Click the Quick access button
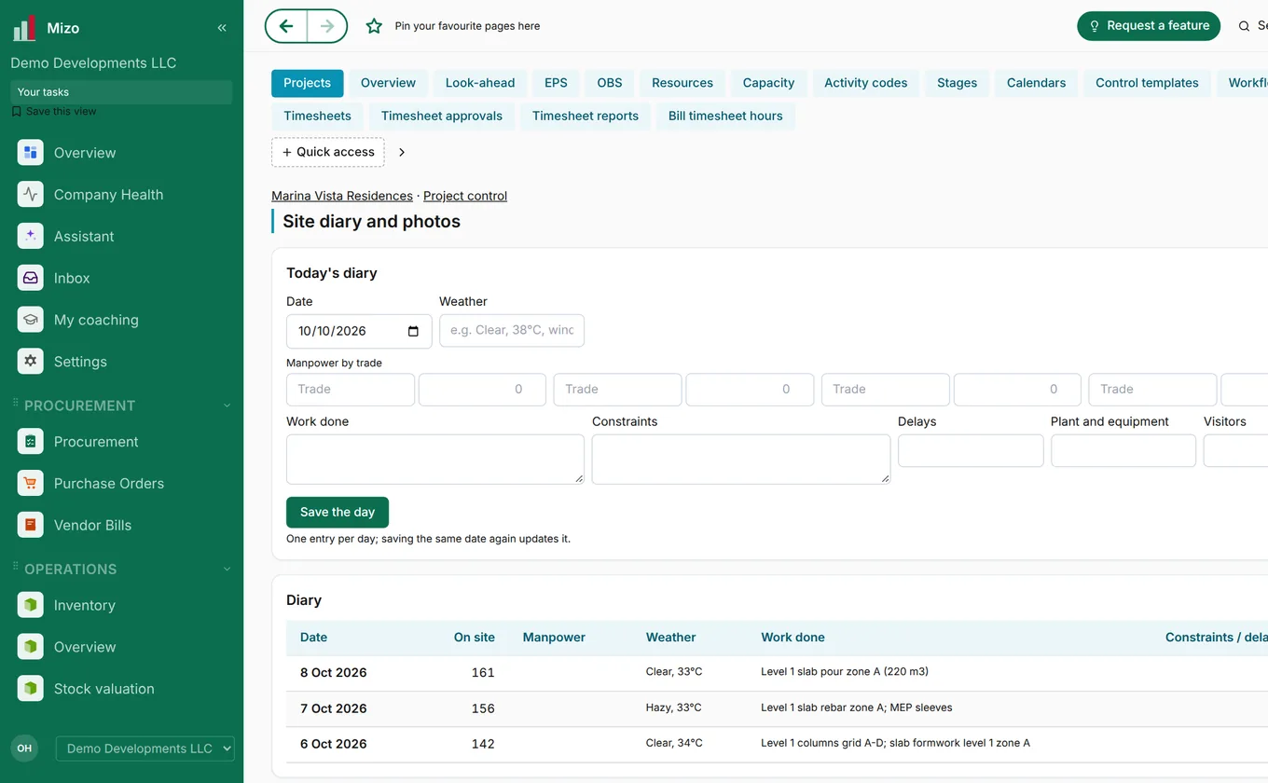This screenshot has height=783, width=1268. pos(328,152)
